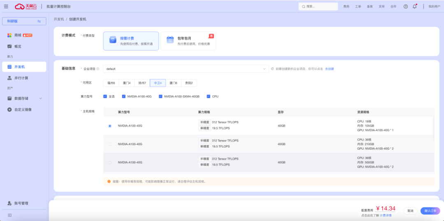Viewport: 444px width, 221px height.
Task: Choose the 按需计费 billing option
Action: point(131,41)
